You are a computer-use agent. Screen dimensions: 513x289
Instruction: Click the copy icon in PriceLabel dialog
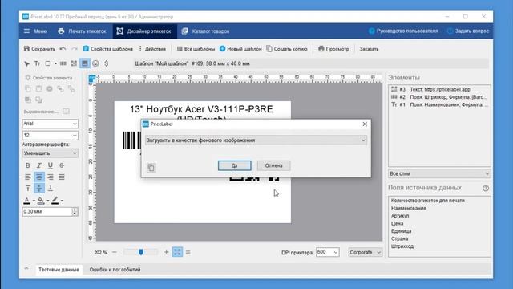tap(151, 168)
